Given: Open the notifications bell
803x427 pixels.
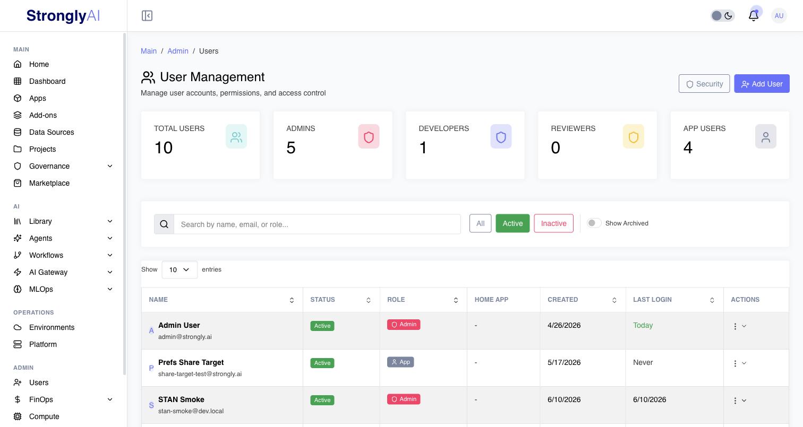Looking at the screenshot, I should click(x=753, y=16).
